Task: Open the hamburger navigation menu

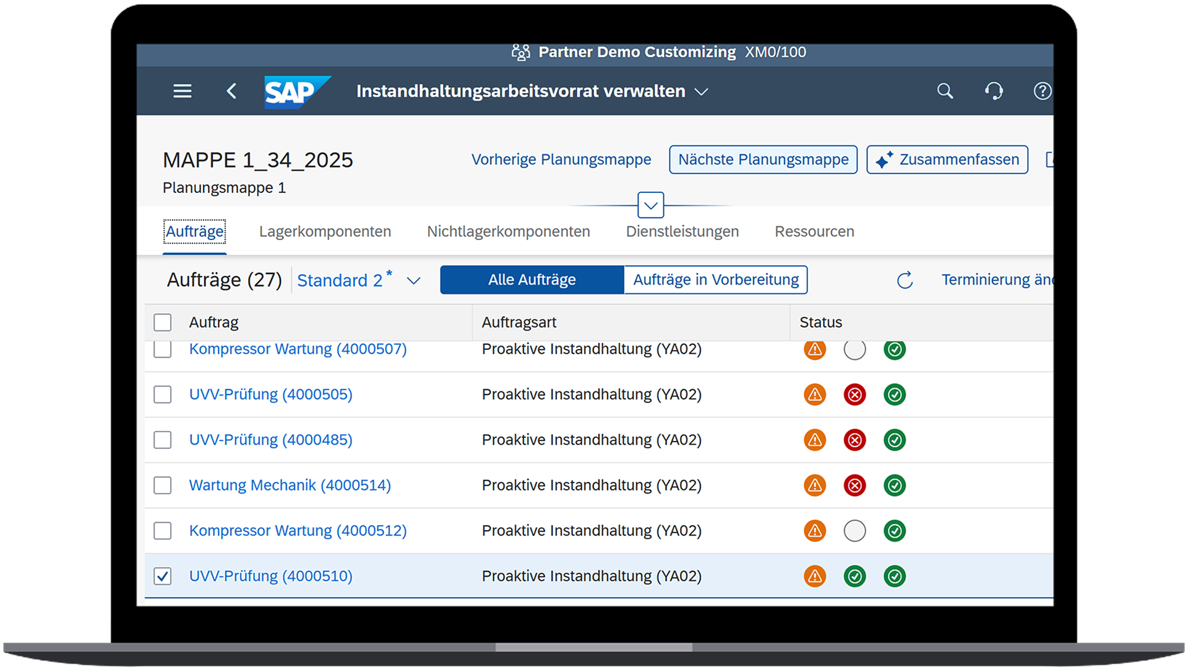Action: pos(182,92)
